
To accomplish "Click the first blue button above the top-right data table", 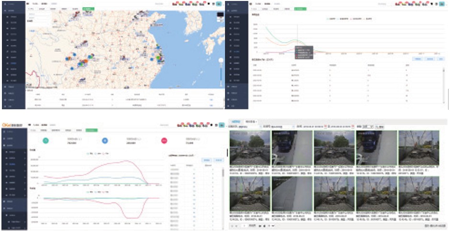I will (x=416, y=59).
